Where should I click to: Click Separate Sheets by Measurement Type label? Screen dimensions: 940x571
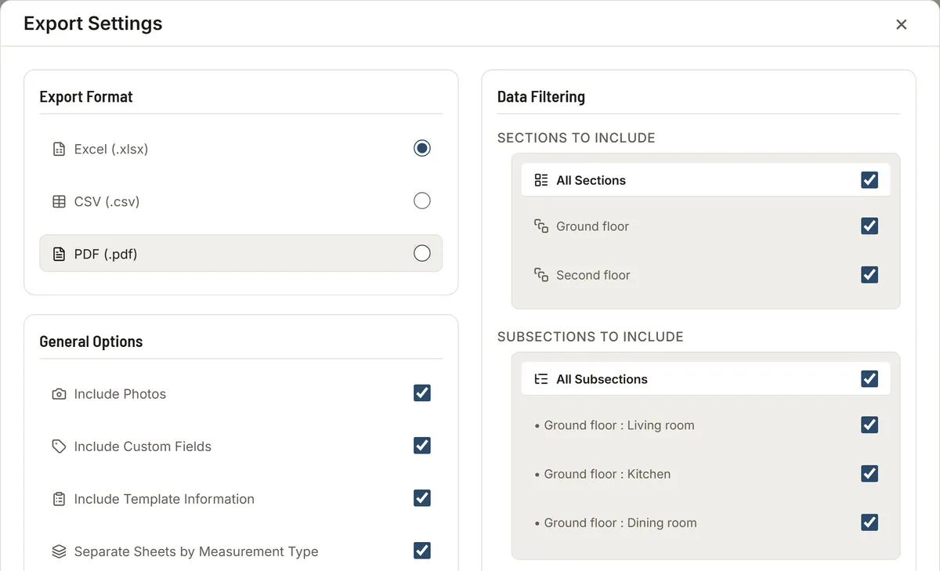click(197, 551)
